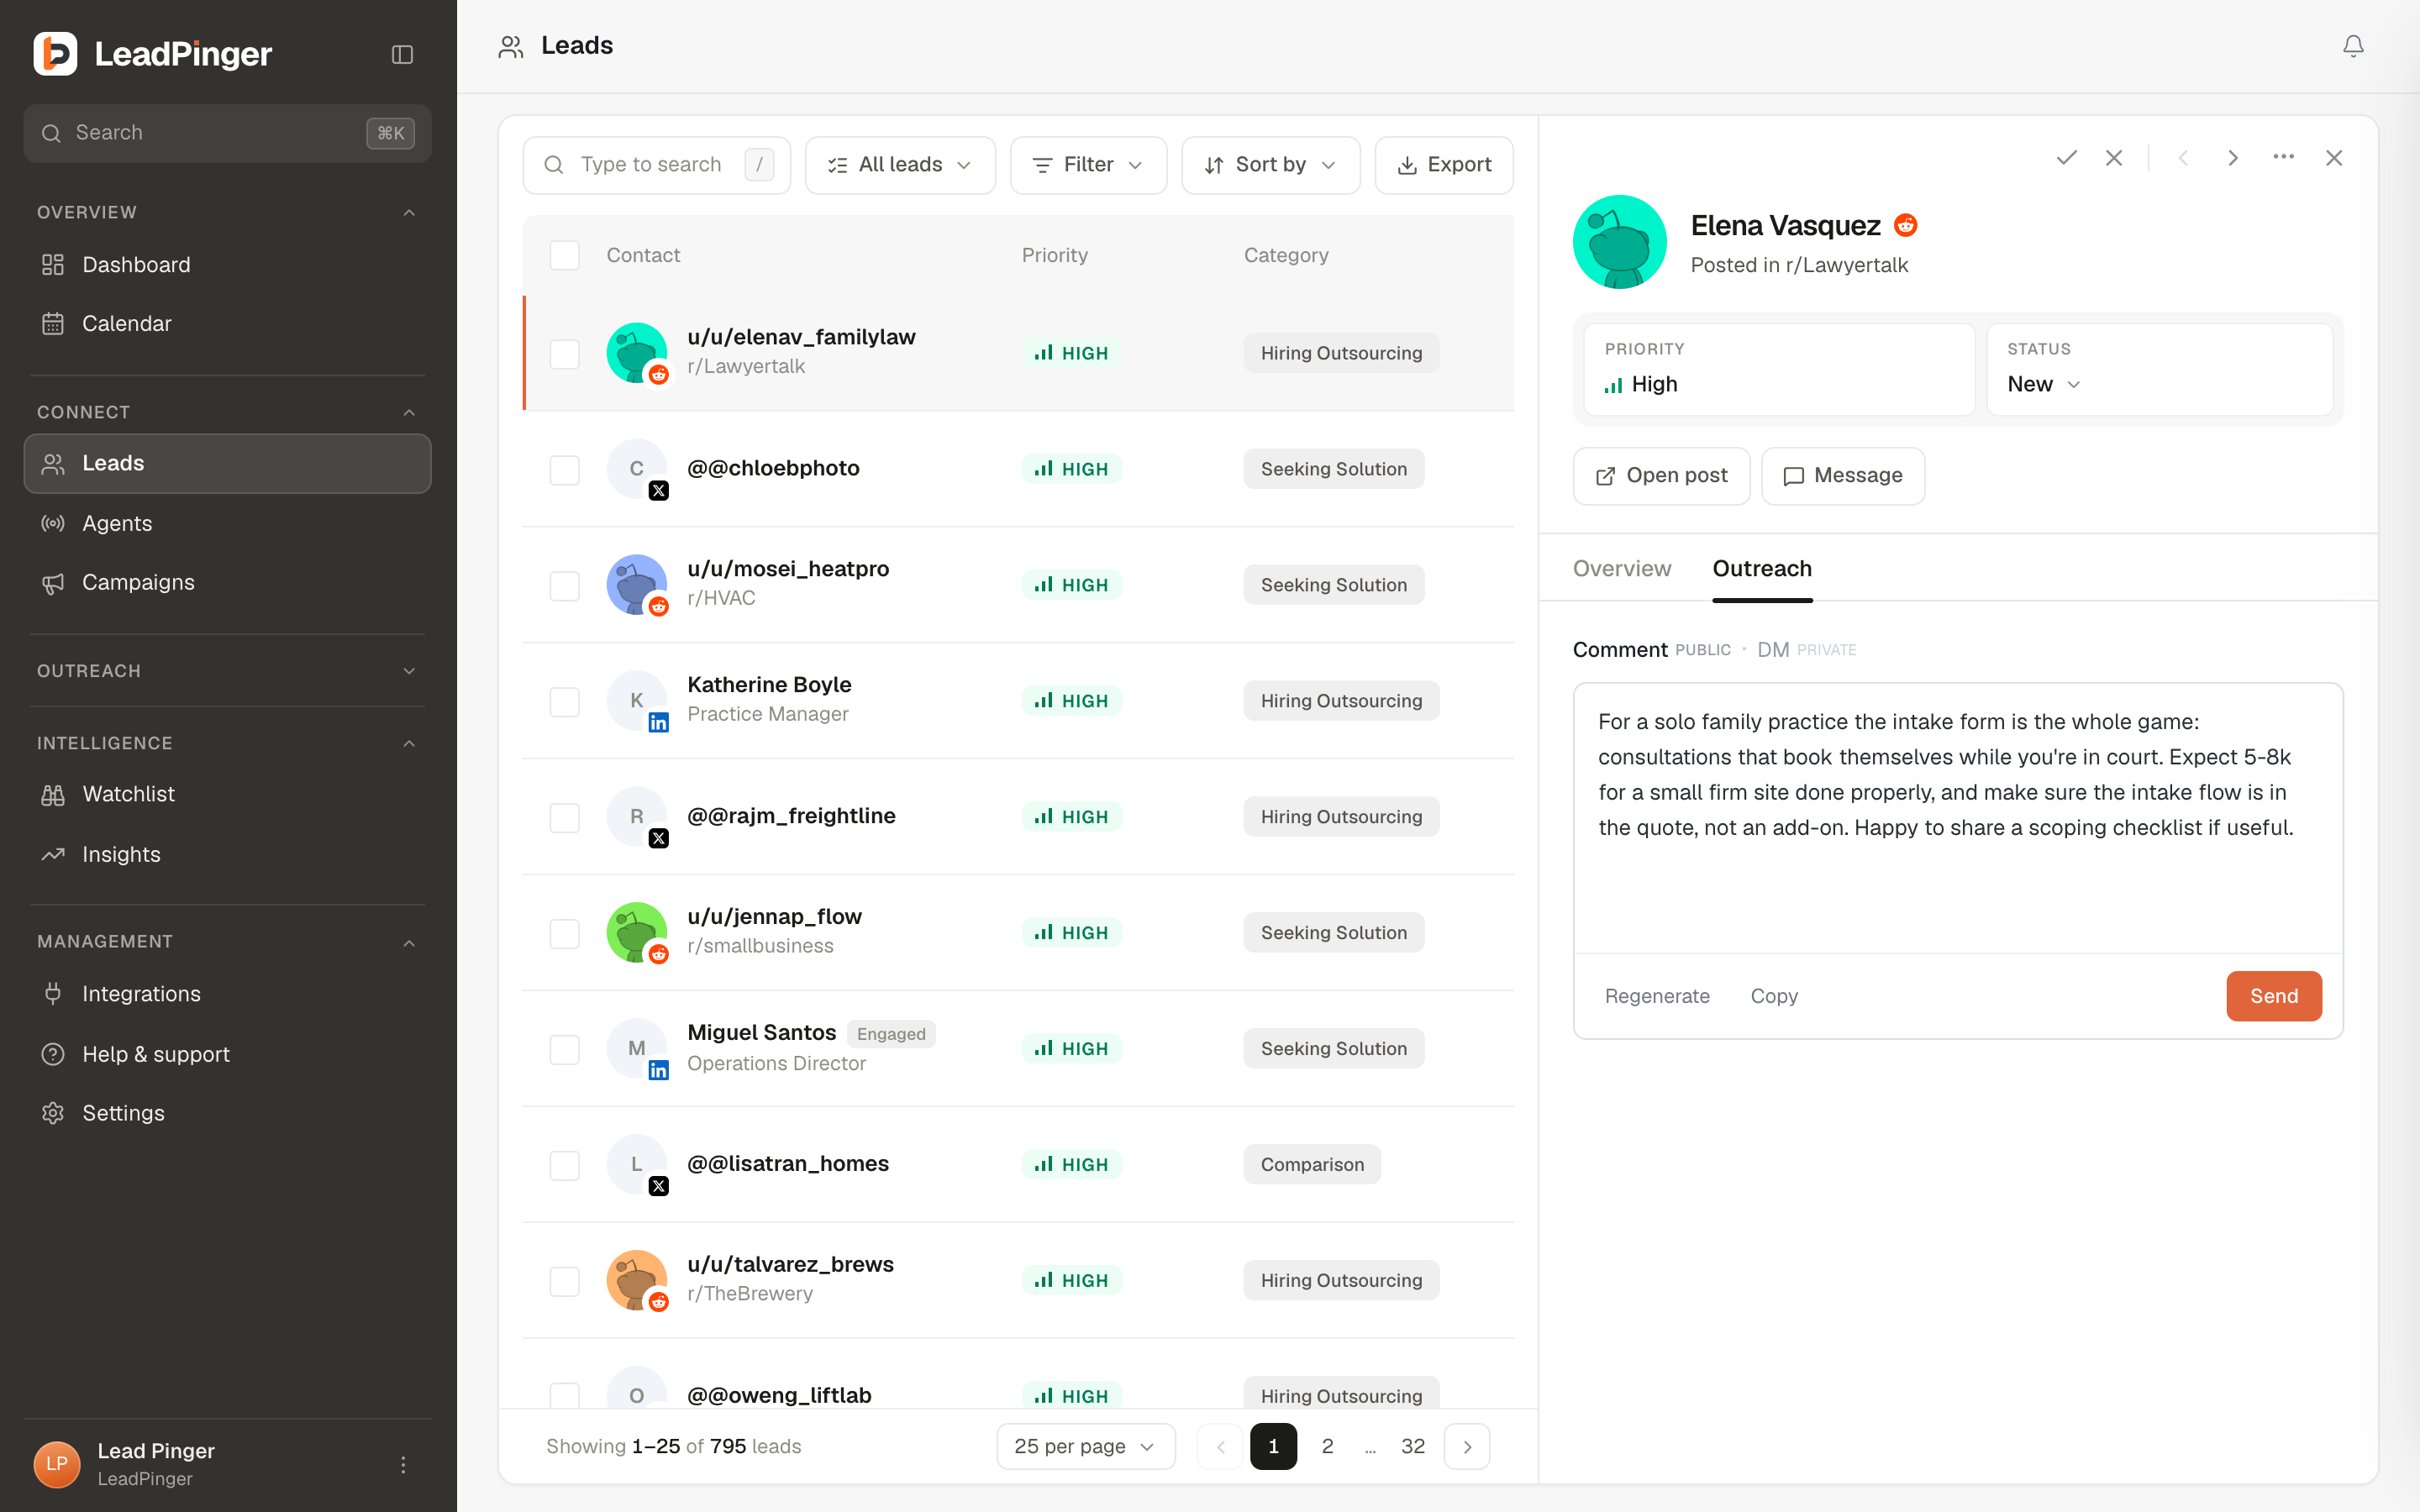Switch to the DM private mode
Image resolution: width=2420 pixels, height=1512 pixels.
[1806, 650]
